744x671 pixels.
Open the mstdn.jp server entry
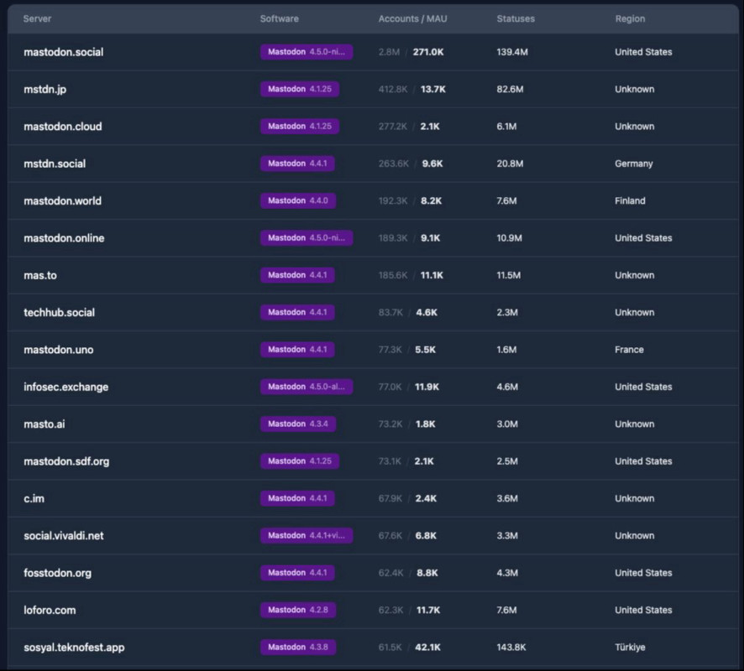[x=45, y=89]
